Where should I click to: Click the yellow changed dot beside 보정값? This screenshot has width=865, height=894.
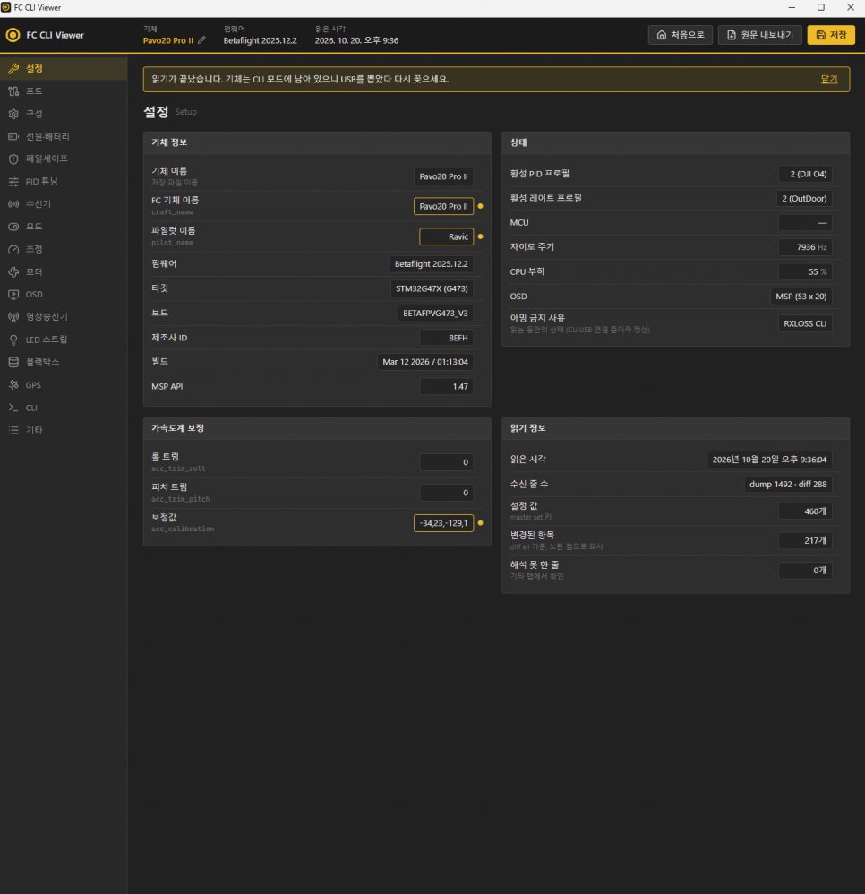480,523
